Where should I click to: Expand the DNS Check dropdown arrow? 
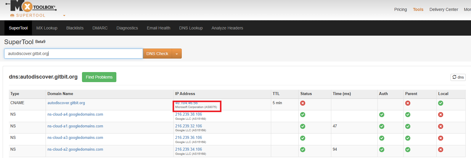[x=177, y=54]
